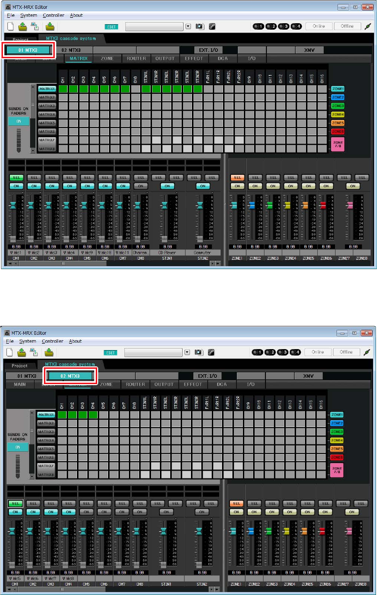This screenshot has width=377, height=595.
Task: Click the MATRIX1 cell under CH5 in the lower window
Action: click(104, 415)
